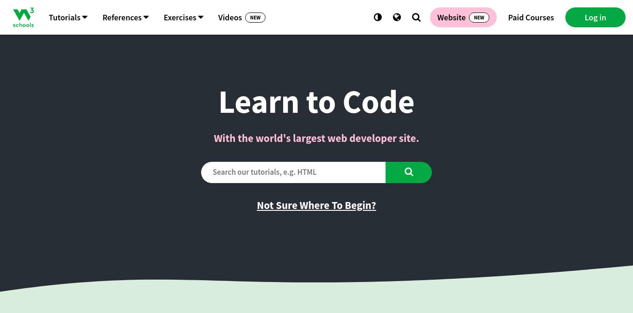The image size is (633, 313).
Task: Click the caret arrow next to References
Action: (x=146, y=17)
